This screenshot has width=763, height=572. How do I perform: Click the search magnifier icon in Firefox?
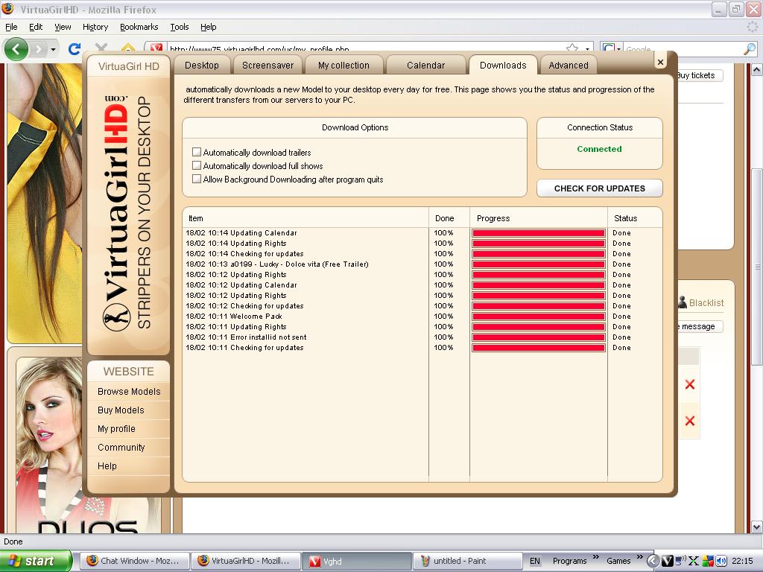tap(750, 48)
